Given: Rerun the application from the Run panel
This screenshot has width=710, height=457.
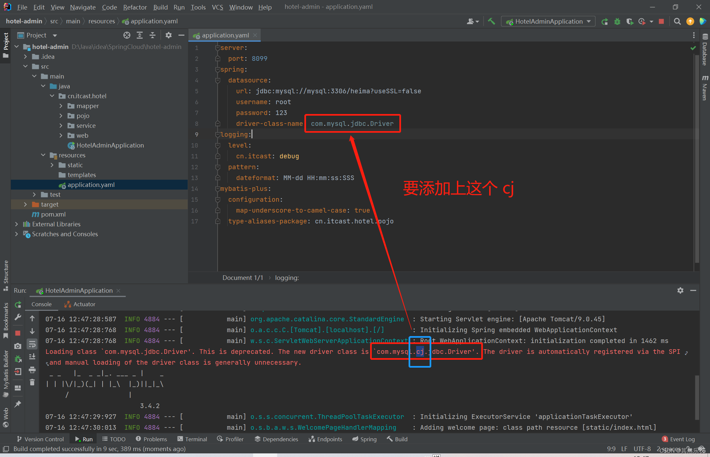Looking at the screenshot, I should (18, 305).
